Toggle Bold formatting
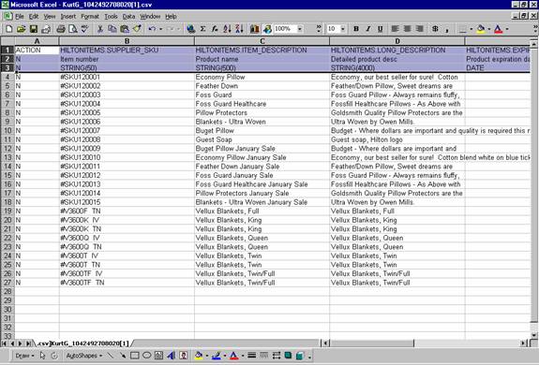The width and height of the screenshot is (539, 365). click(356, 29)
